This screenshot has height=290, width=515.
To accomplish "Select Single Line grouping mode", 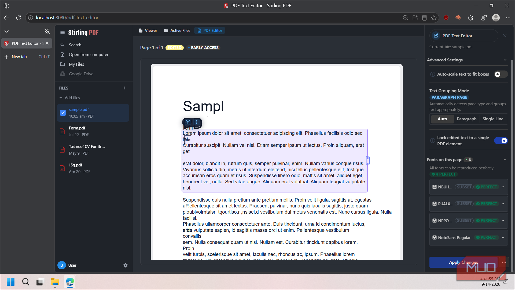I will tap(493, 119).
